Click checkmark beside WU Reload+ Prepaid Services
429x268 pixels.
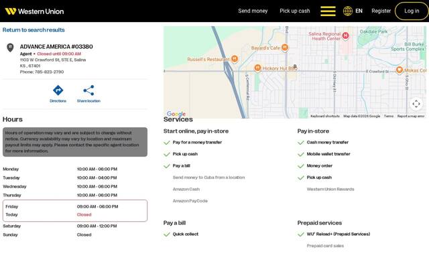coord(301,234)
